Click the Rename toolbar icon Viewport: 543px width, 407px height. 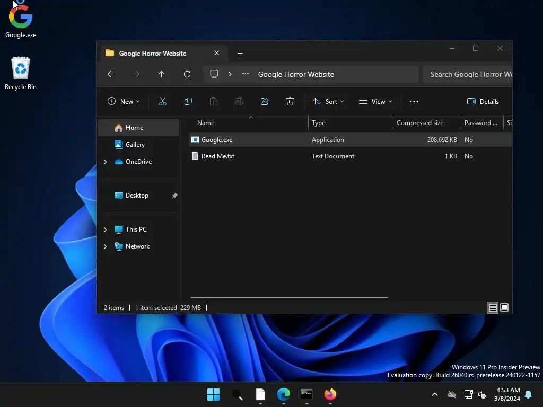[239, 101]
